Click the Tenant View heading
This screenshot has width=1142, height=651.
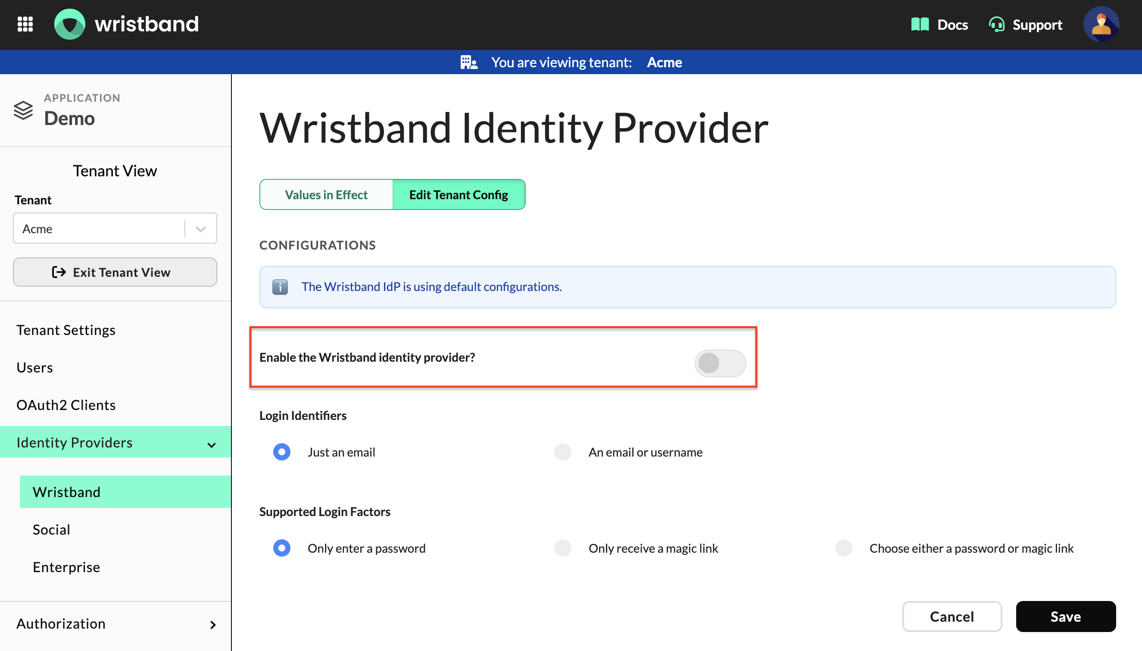tap(115, 171)
